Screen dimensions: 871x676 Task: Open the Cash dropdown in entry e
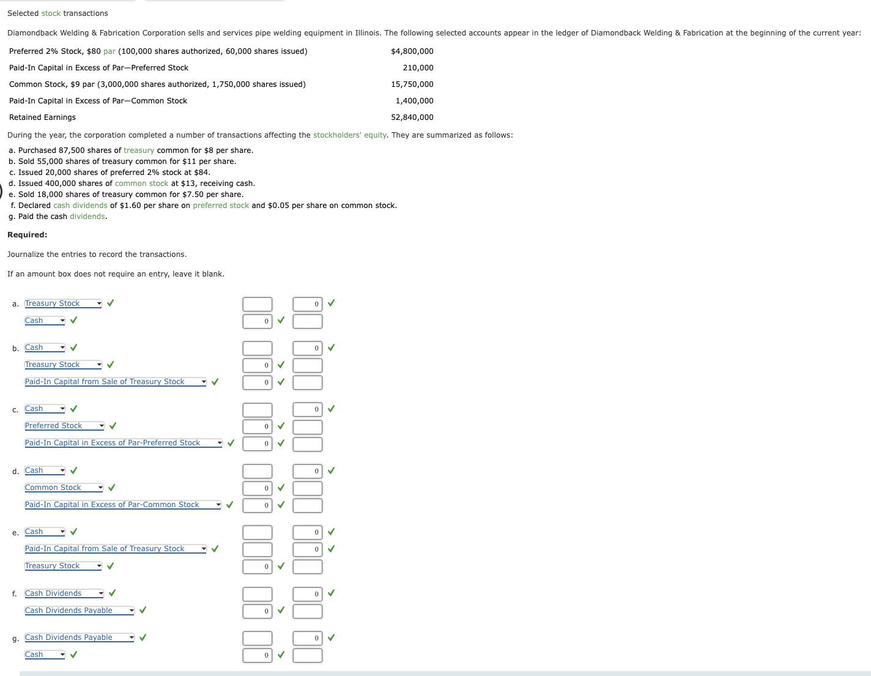click(45, 532)
